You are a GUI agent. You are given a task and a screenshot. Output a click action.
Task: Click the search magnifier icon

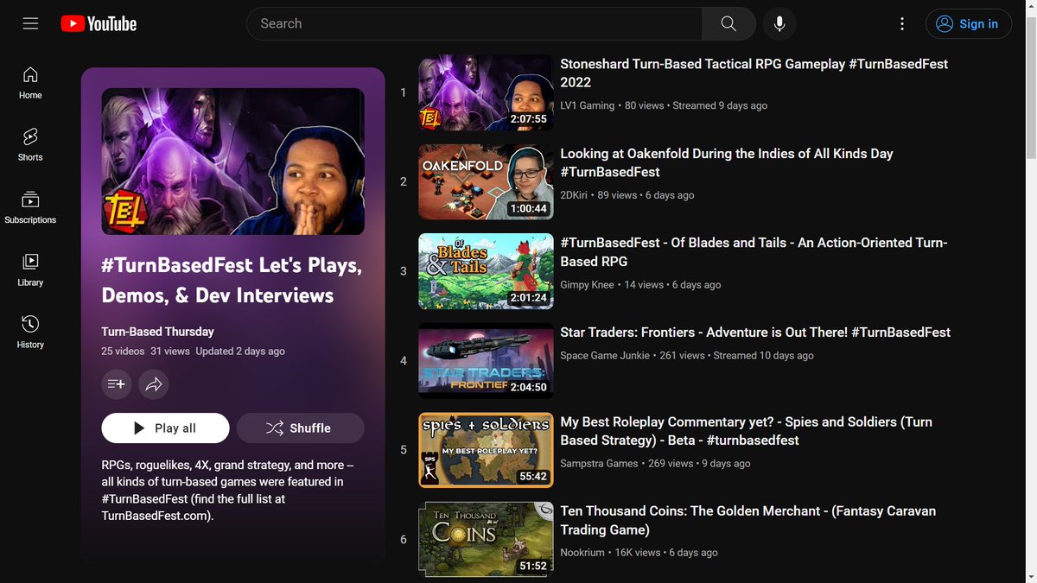[x=728, y=23]
